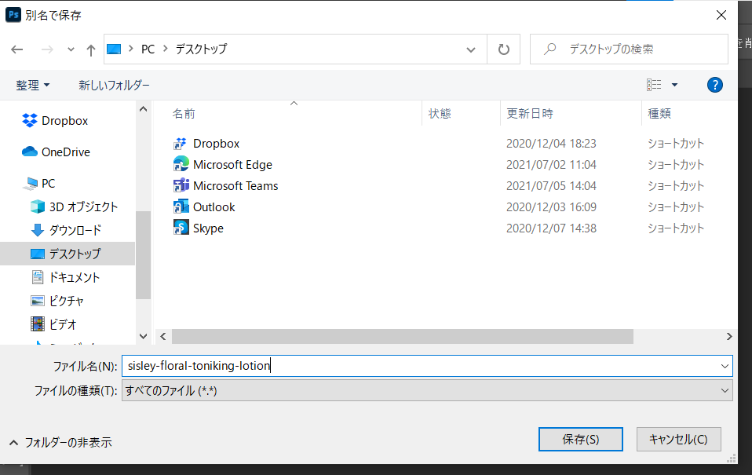
Task: Open the Dropbox shortcut in file list
Action: tap(216, 144)
